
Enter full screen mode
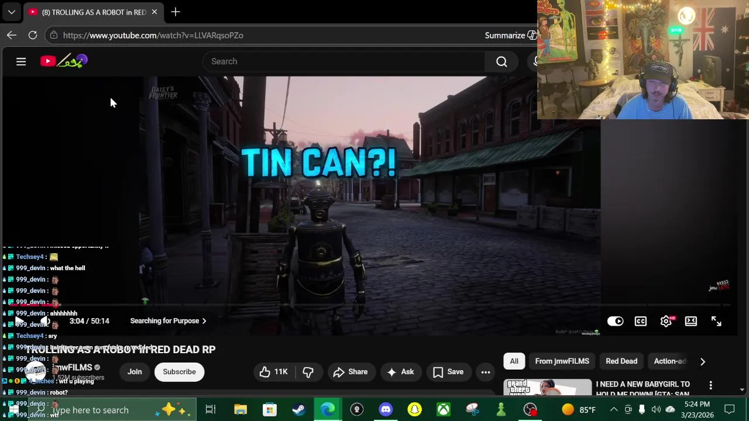pos(716,321)
